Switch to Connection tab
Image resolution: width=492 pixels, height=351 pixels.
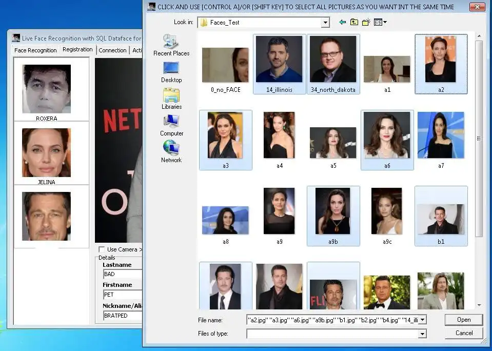pos(112,50)
